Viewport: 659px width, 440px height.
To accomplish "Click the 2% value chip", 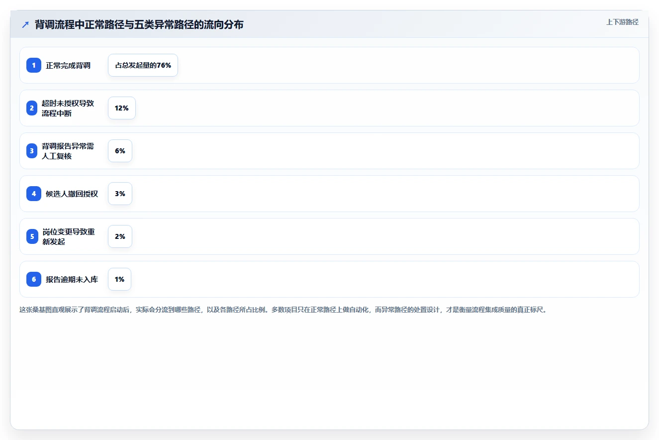I will (x=120, y=236).
